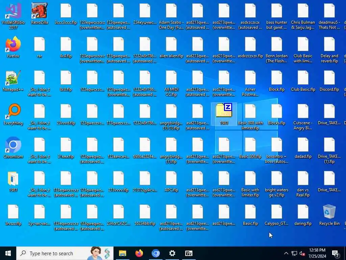Select the 3rvzzz.flp file
This screenshot has width=346, height=260.
click(x=13, y=215)
